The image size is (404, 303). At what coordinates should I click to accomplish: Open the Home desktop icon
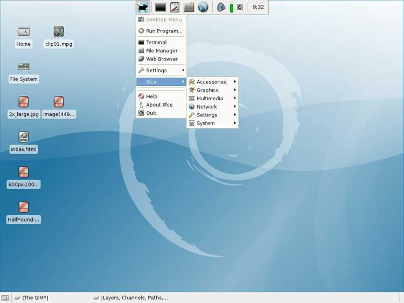24,37
